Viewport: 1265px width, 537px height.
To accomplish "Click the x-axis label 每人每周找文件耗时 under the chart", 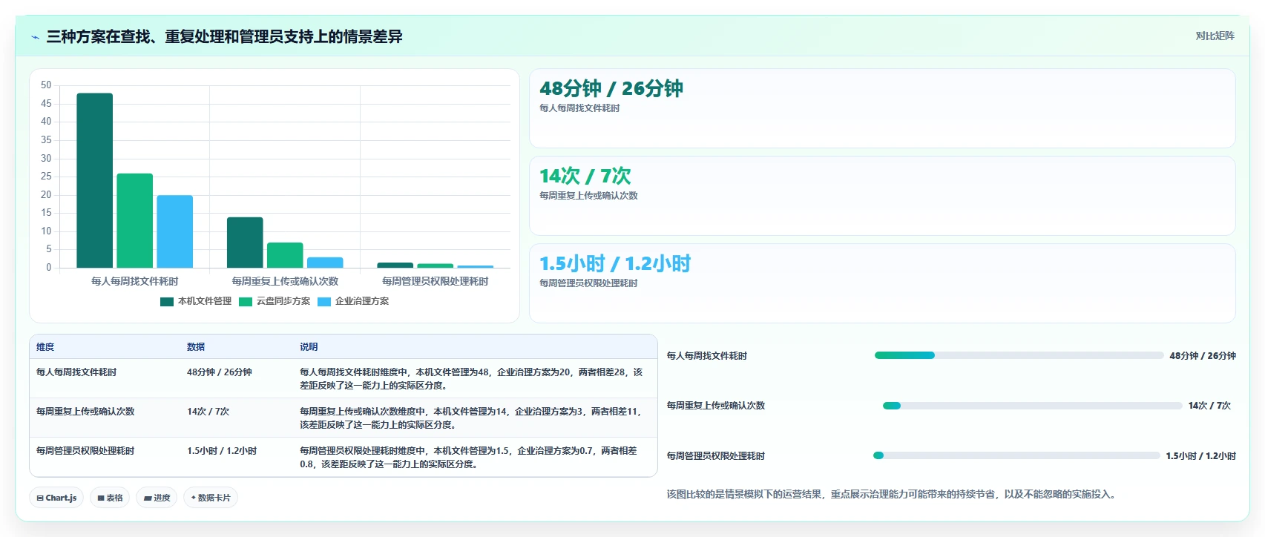I will tap(135, 281).
